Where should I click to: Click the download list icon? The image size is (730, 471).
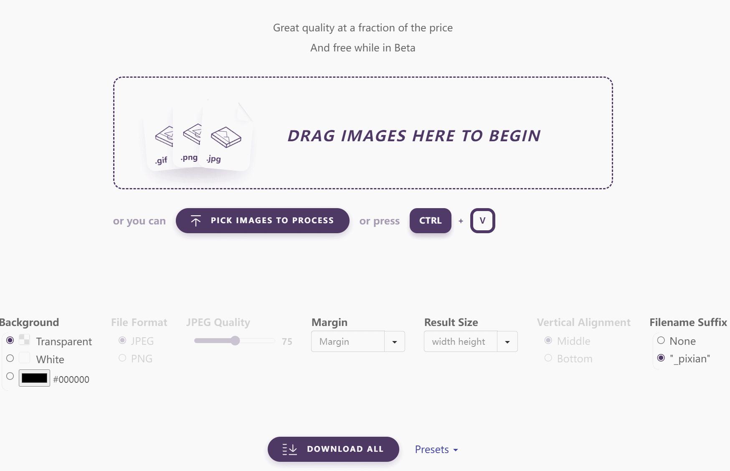[289, 449]
